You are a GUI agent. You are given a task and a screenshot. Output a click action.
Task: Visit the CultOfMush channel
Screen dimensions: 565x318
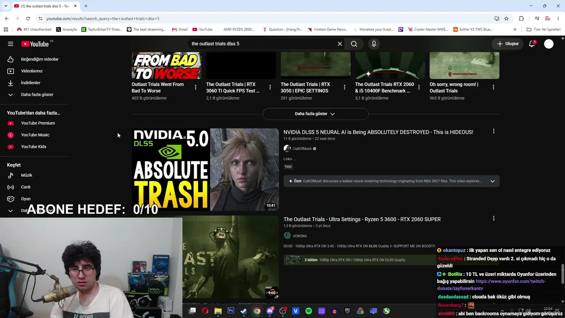click(302, 149)
